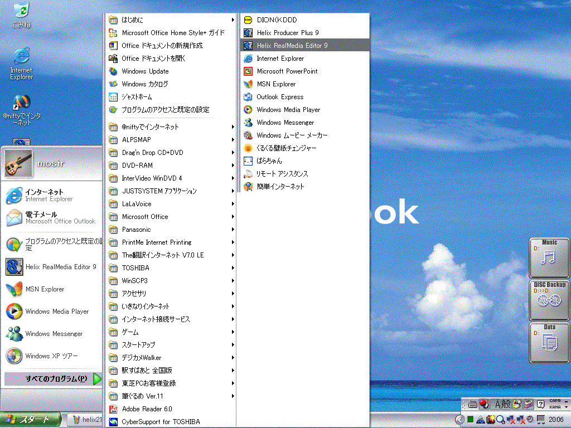Screen dimensions: 571x428
Task: Expand hidden tray icons arrow
Action: click(x=460, y=420)
